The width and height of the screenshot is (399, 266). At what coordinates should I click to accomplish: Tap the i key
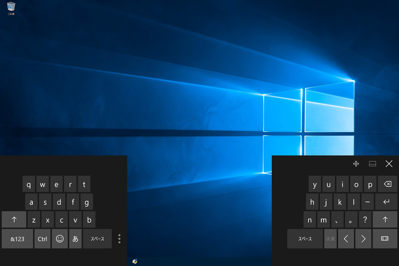(342, 184)
